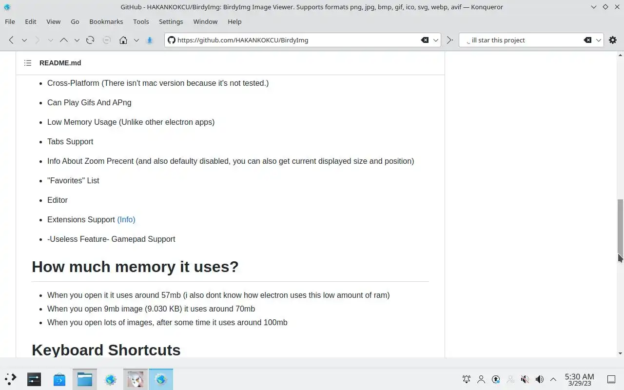
Task: Click the Up navigation arrow
Action: pyautogui.click(x=63, y=40)
